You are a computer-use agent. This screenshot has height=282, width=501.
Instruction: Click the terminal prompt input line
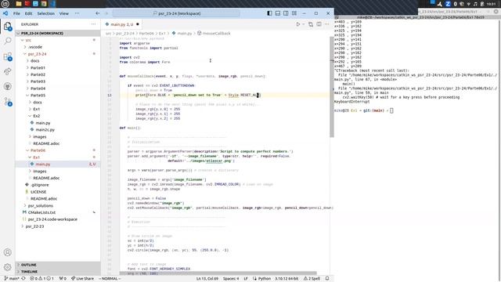click(363, 110)
